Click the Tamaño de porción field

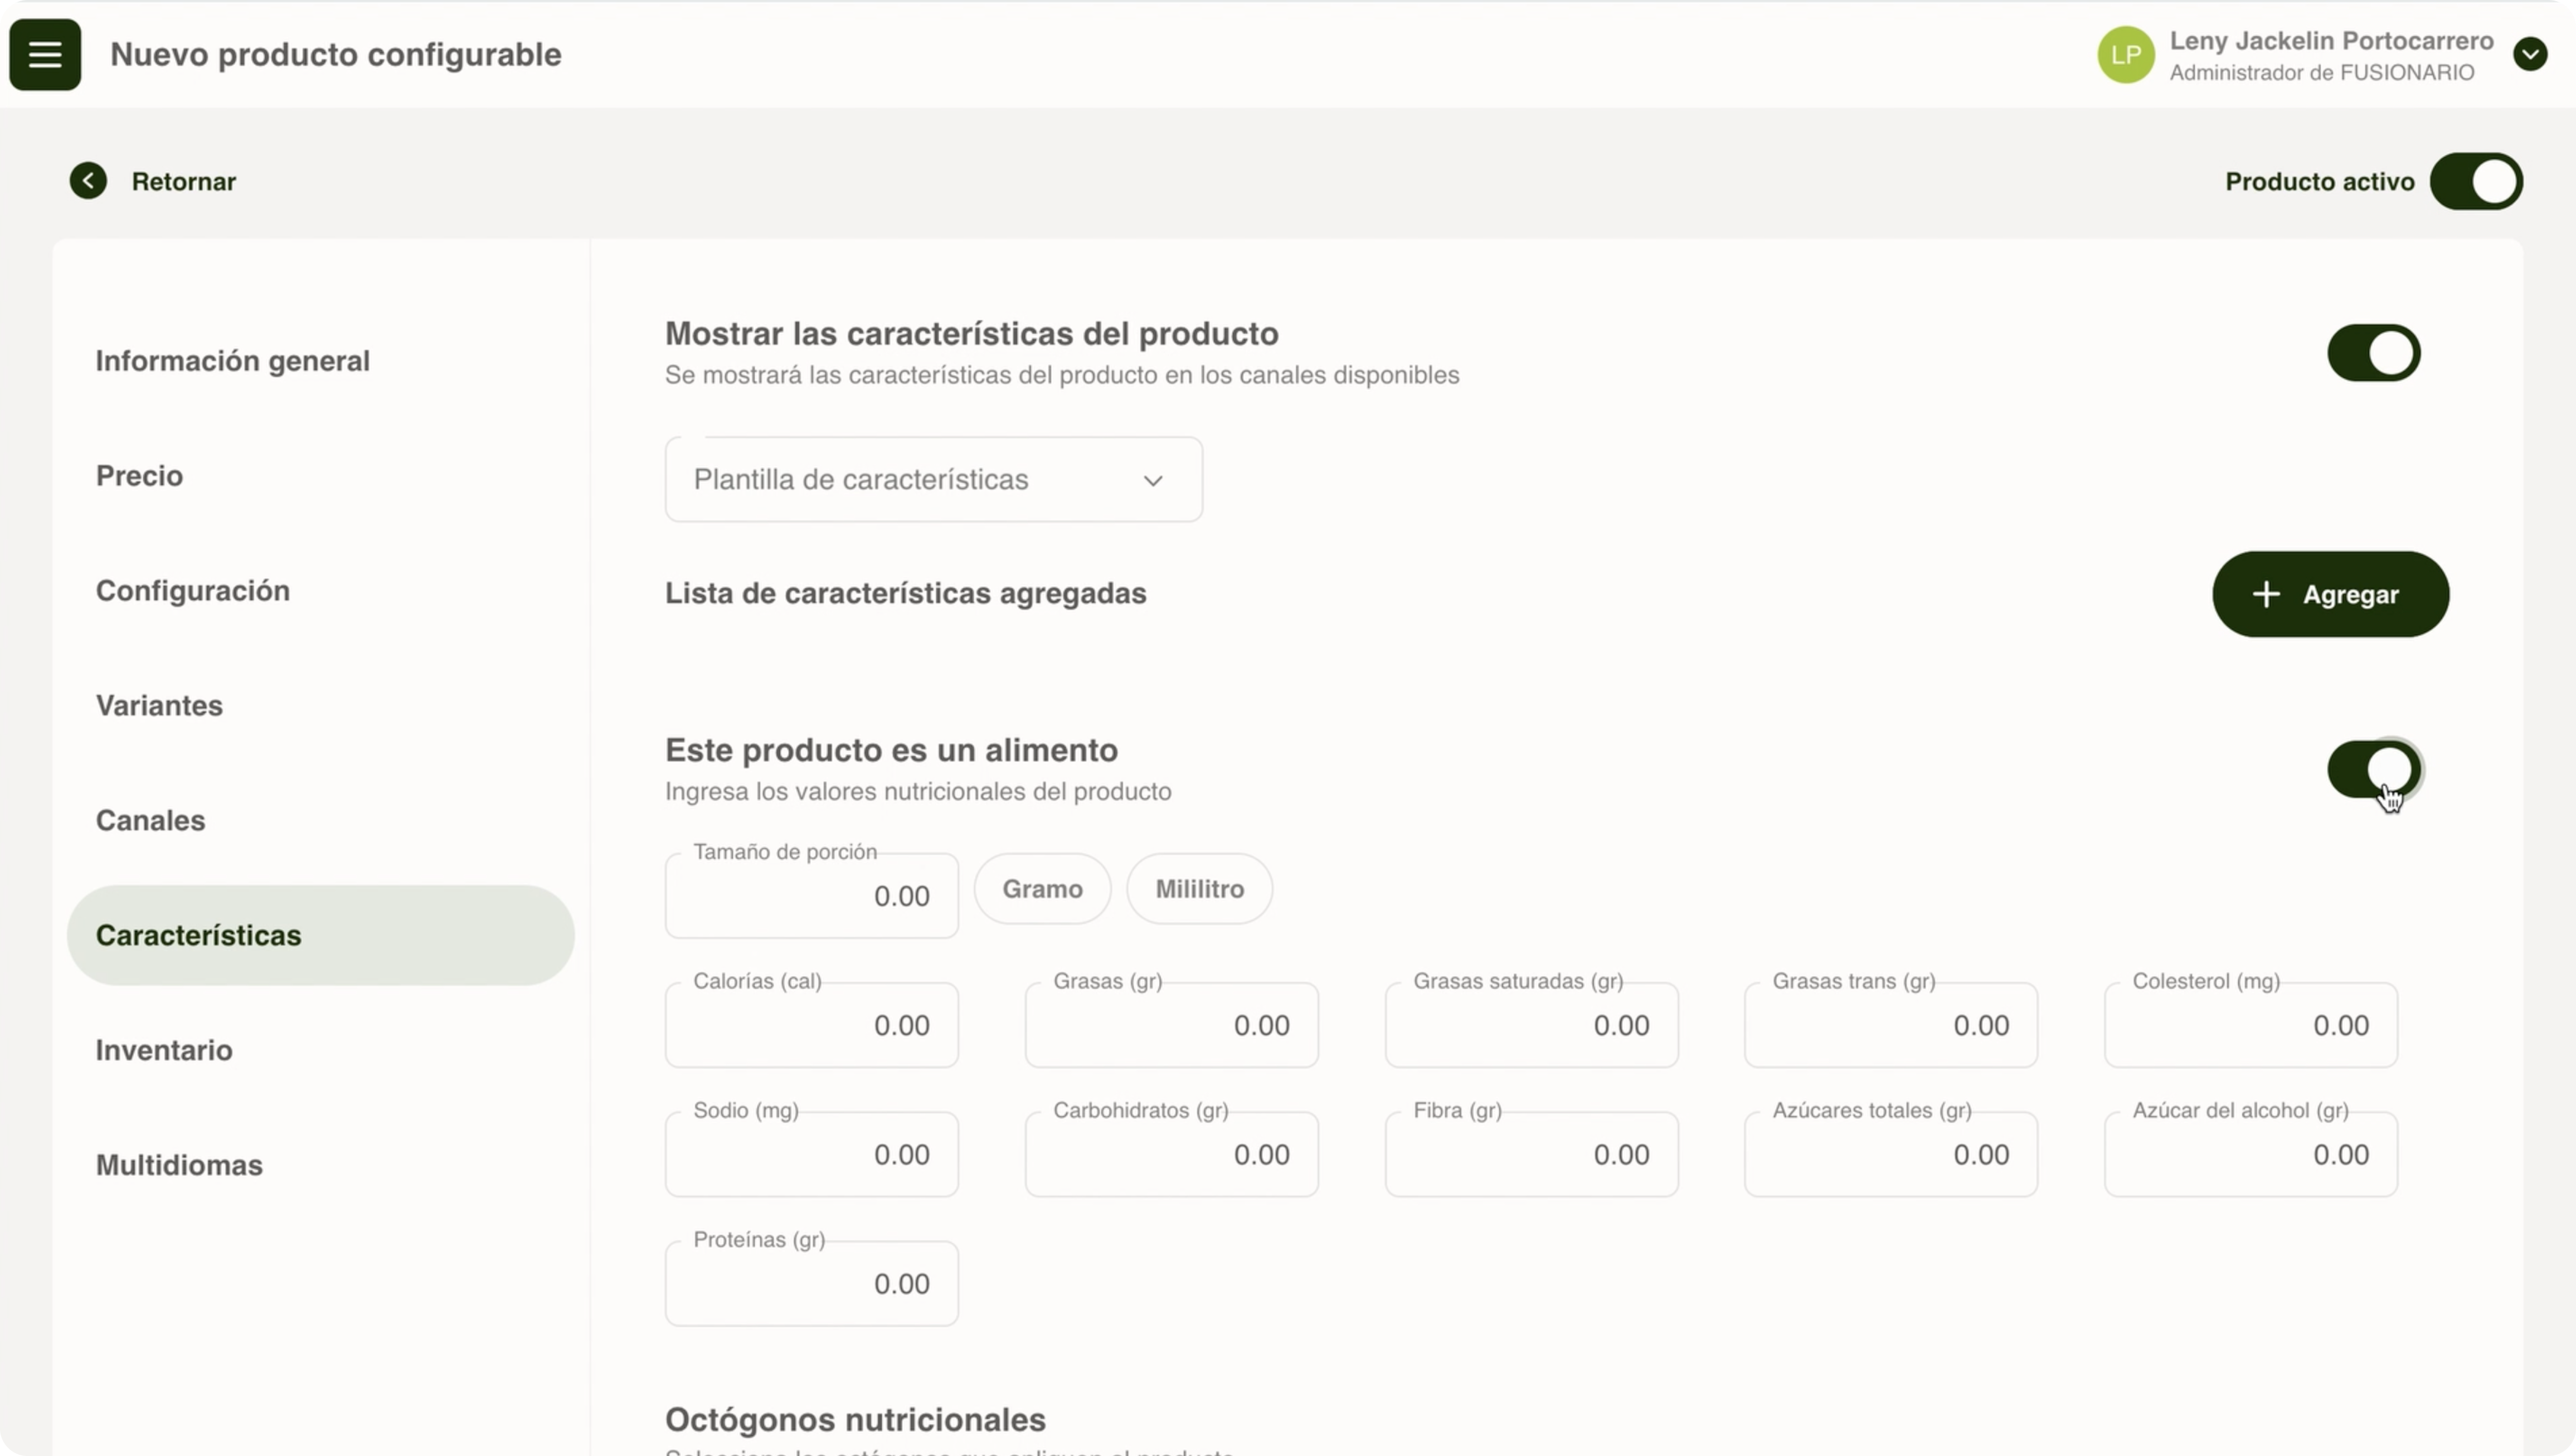811,896
